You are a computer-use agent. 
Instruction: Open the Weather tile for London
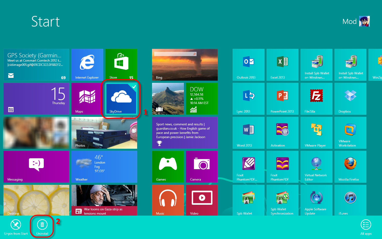tap(104, 167)
